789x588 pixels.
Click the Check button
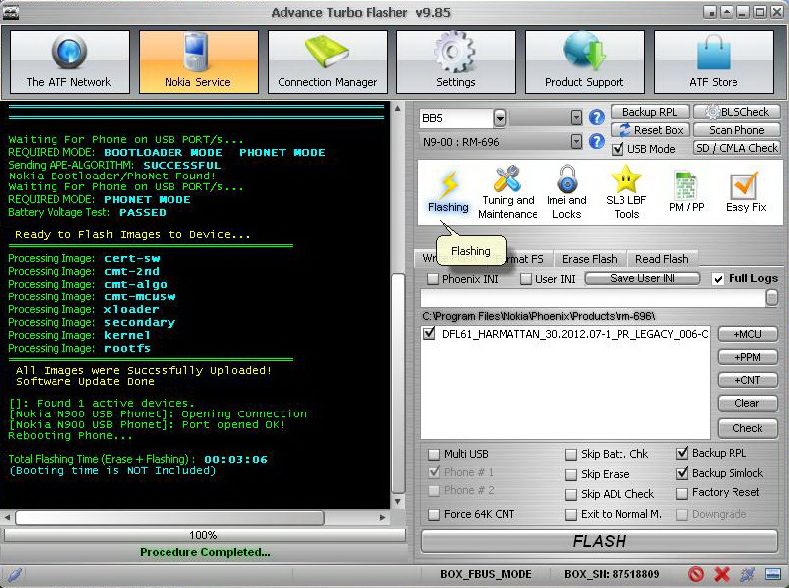tap(747, 428)
